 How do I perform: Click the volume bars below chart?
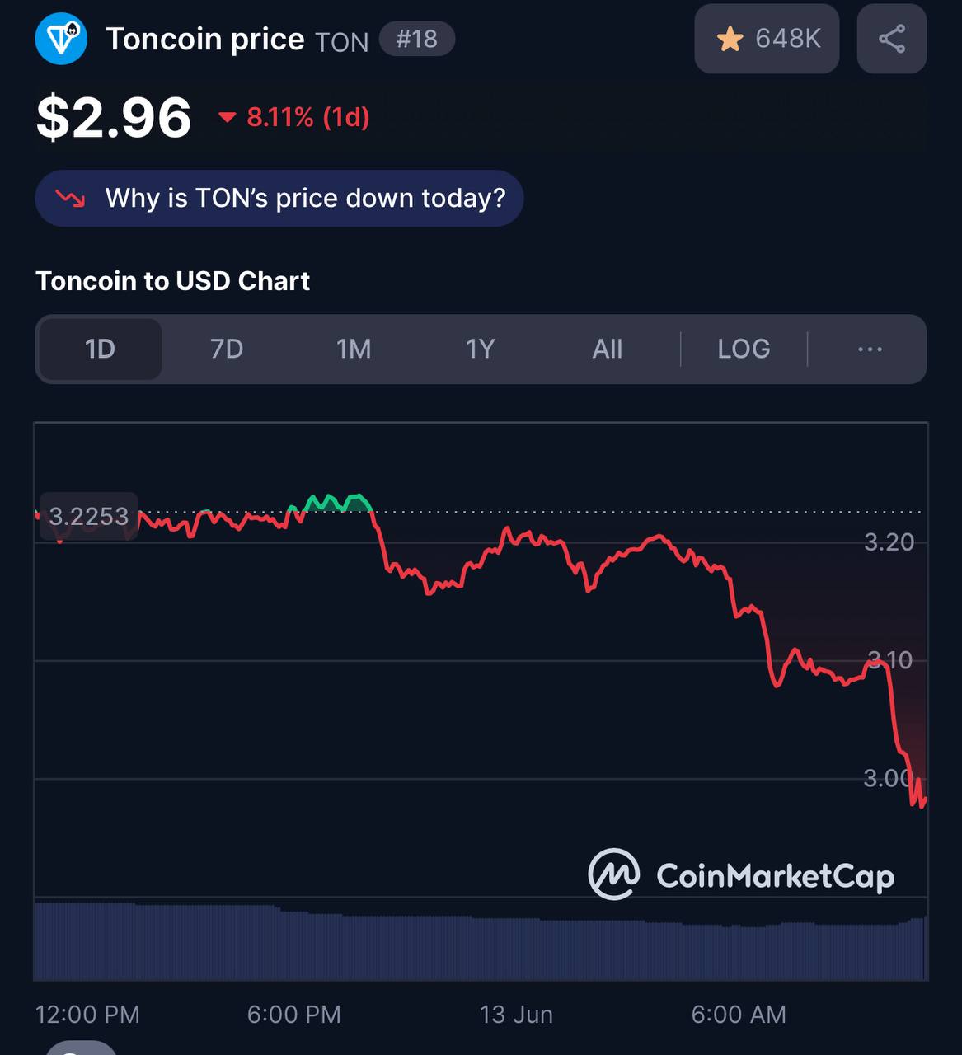(x=481, y=941)
